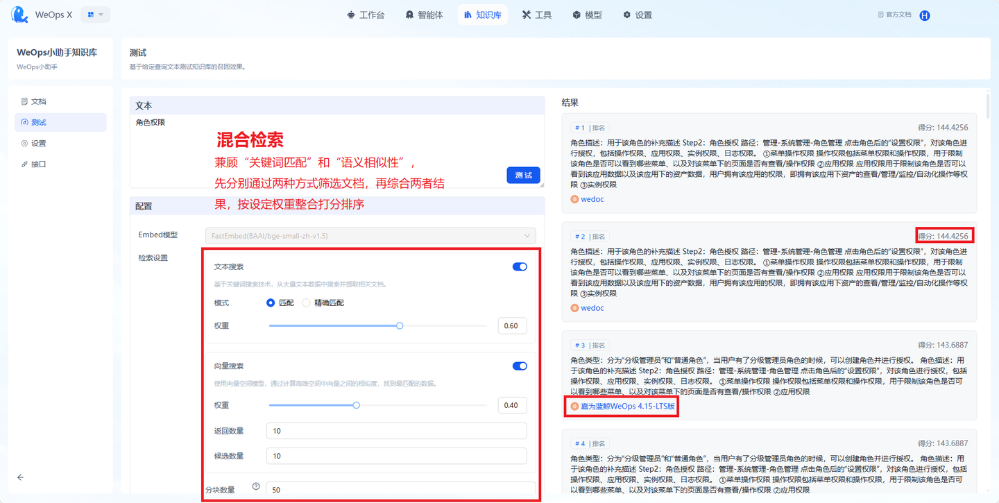999x503 pixels.
Task: Click the 候选数量 input field
Action: pyautogui.click(x=396, y=456)
